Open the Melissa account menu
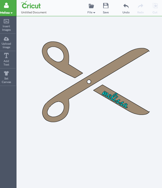This screenshot has height=188, width=162. [x=6, y=12]
